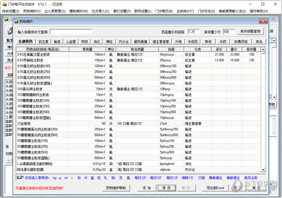Click the 药物名称 column header
The height and width of the screenshot is (198, 282).
pyautogui.click(x=43, y=49)
